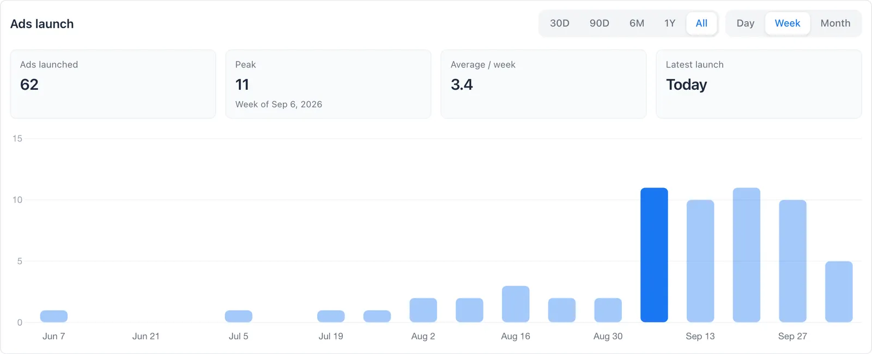Select the 90D time range
This screenshot has width=872, height=354.
click(599, 23)
